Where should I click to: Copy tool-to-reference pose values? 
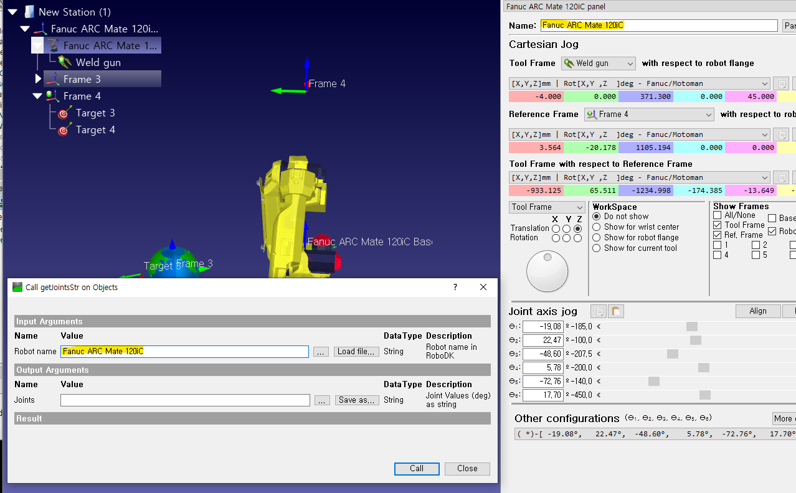pos(781,177)
